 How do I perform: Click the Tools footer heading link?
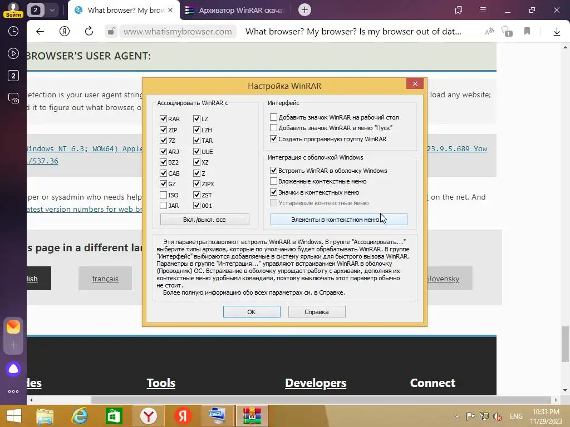(161, 383)
